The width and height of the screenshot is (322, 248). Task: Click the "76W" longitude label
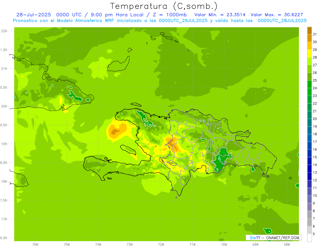click(35, 245)
